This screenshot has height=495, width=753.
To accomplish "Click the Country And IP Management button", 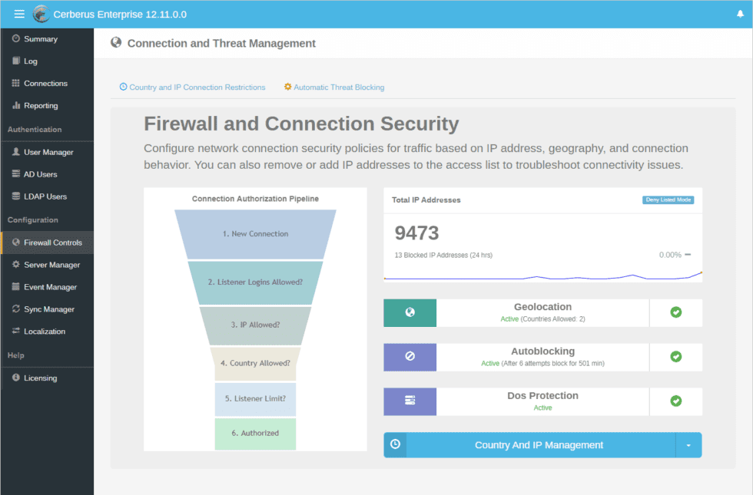I will 539,445.
